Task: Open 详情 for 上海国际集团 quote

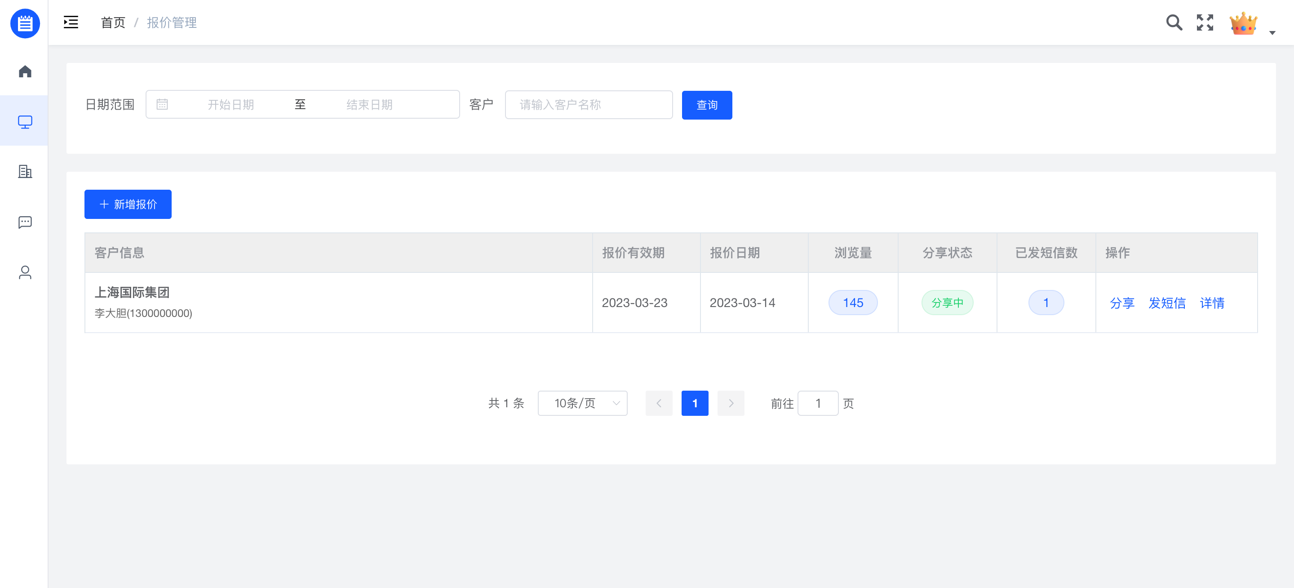Action: pos(1212,303)
